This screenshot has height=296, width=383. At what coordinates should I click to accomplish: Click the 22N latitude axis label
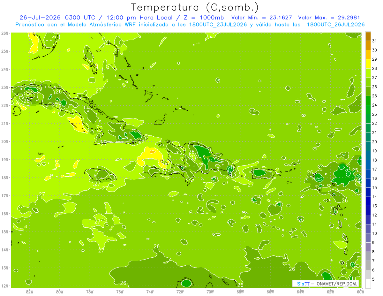[x=4, y=105]
